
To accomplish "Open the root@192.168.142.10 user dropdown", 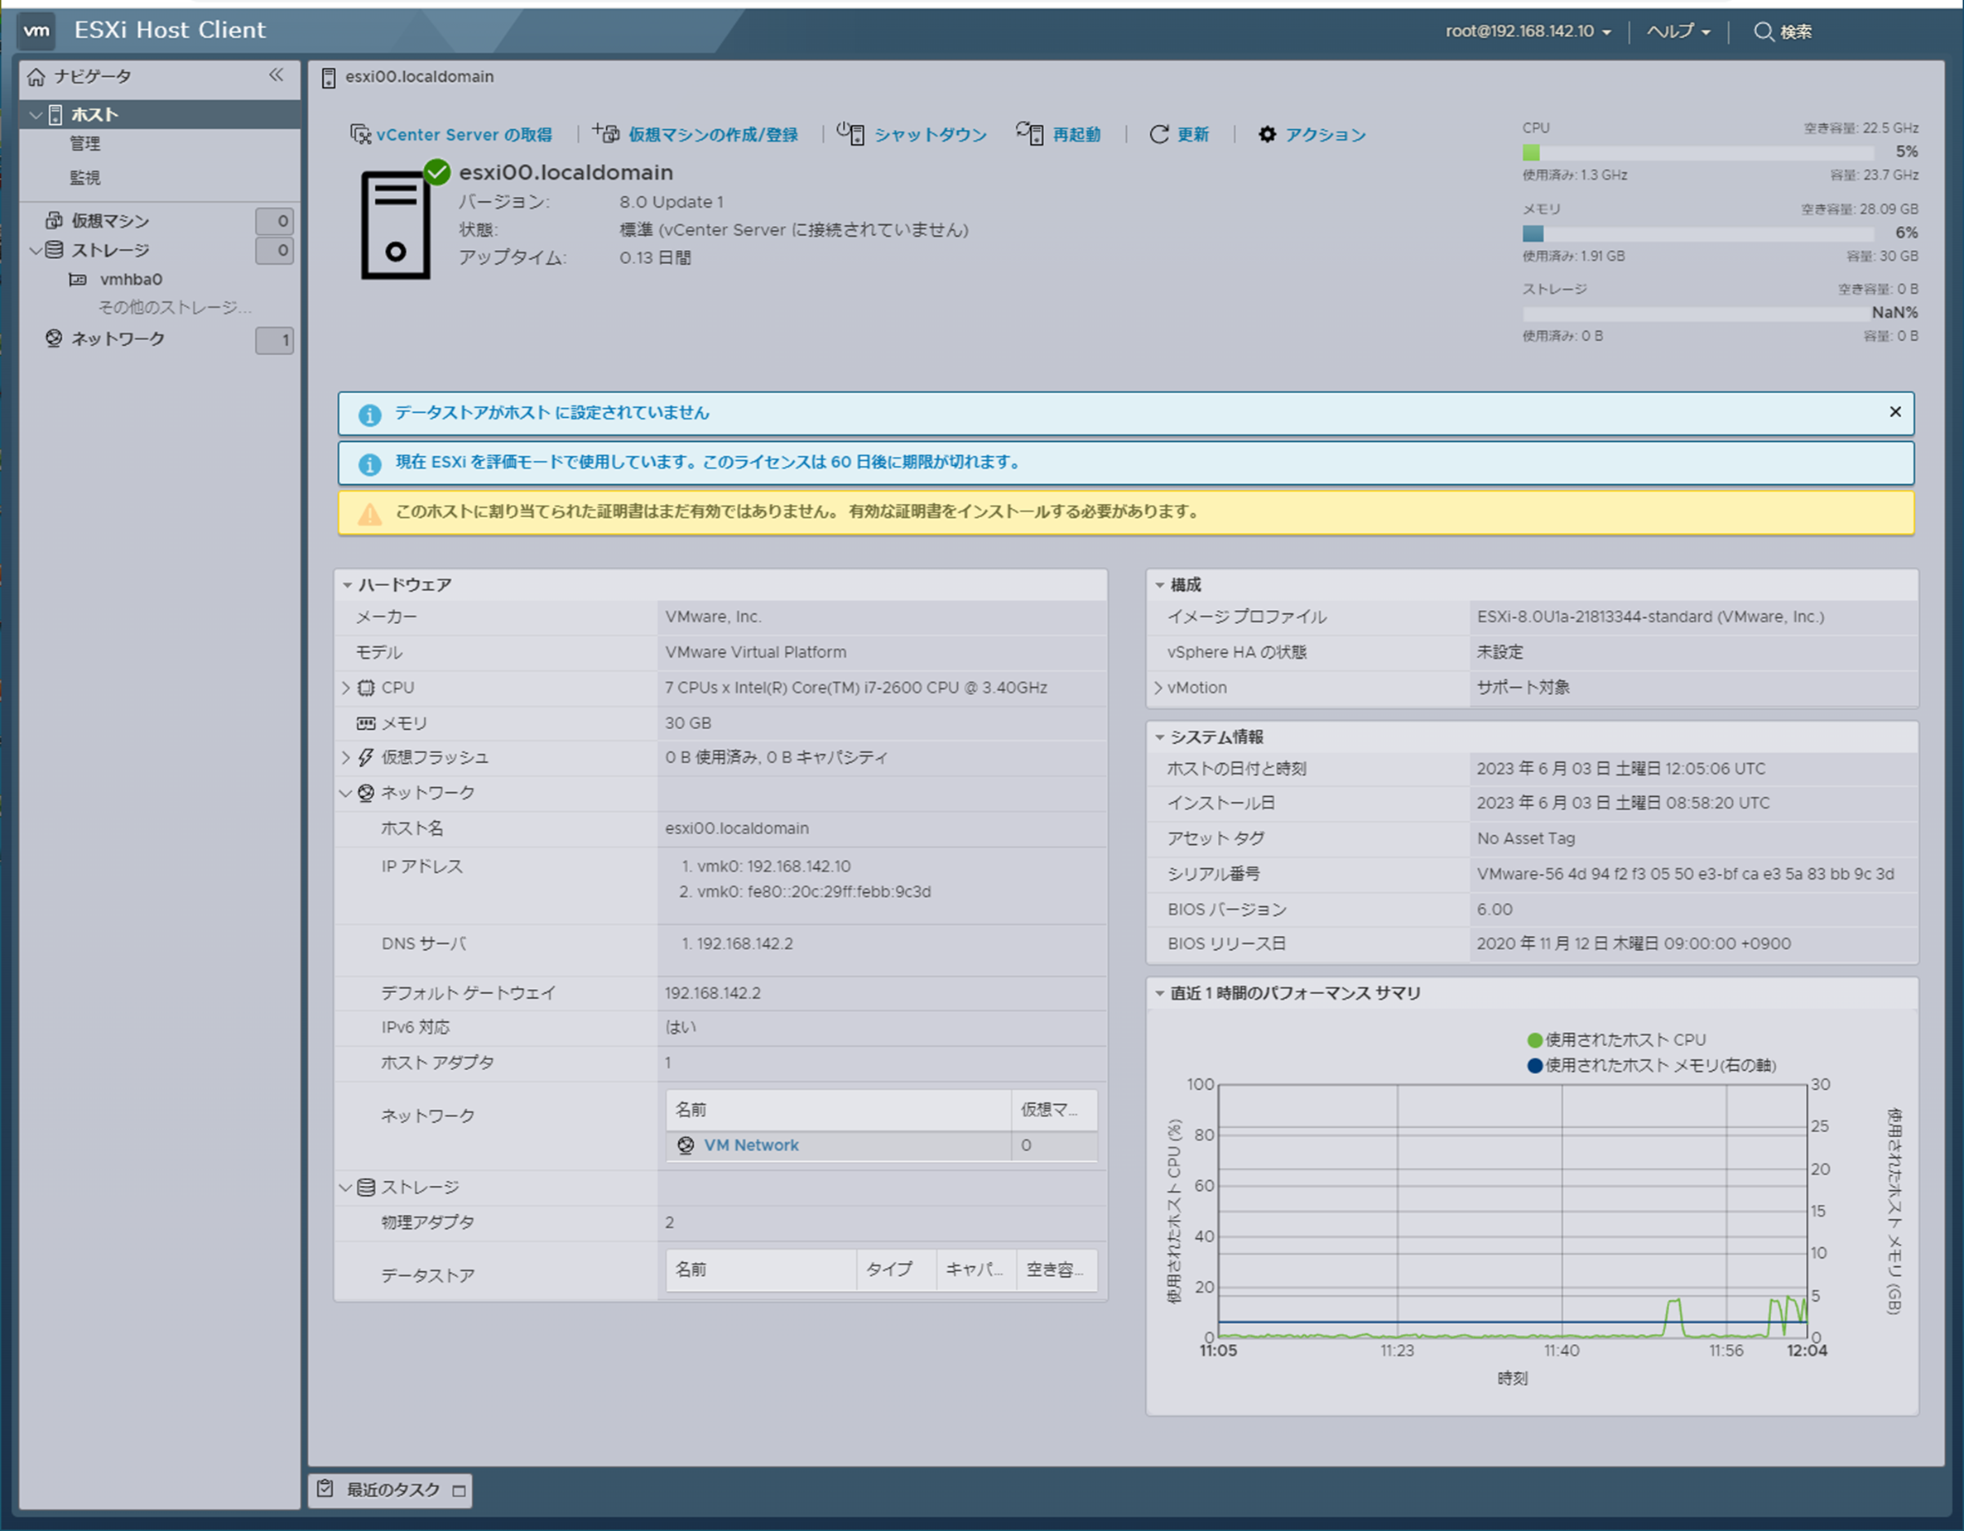I will tap(1527, 31).
